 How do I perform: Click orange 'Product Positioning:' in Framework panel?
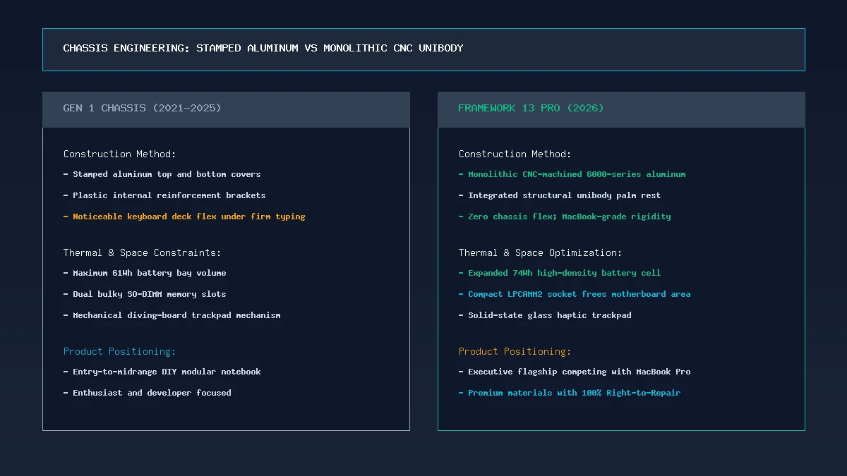515,351
